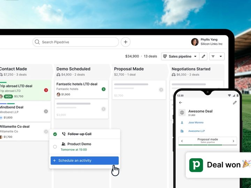
Task: Tap the person icon beside Jose Moreno
Action: 182,123
